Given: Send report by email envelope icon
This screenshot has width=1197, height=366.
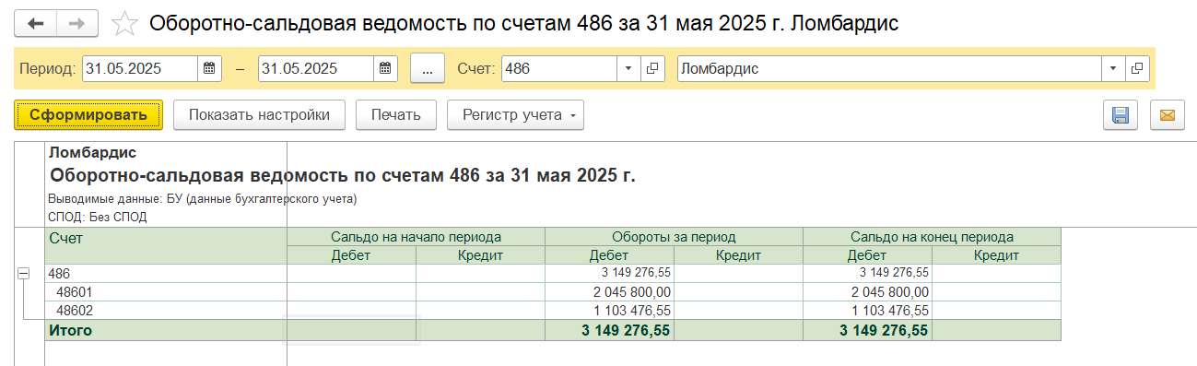Looking at the screenshot, I should 1167,115.
